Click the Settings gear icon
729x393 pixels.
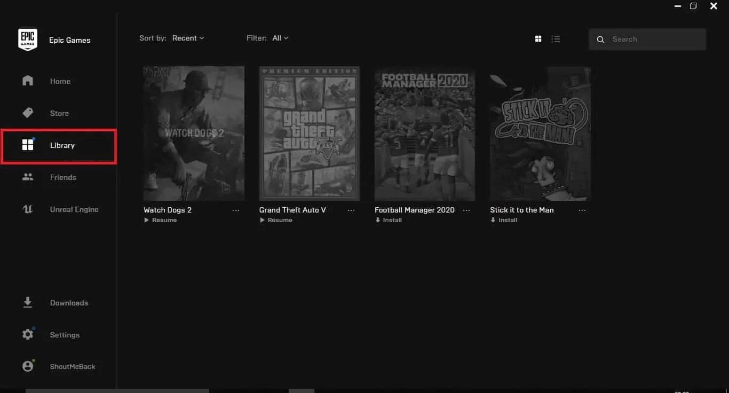(x=28, y=334)
